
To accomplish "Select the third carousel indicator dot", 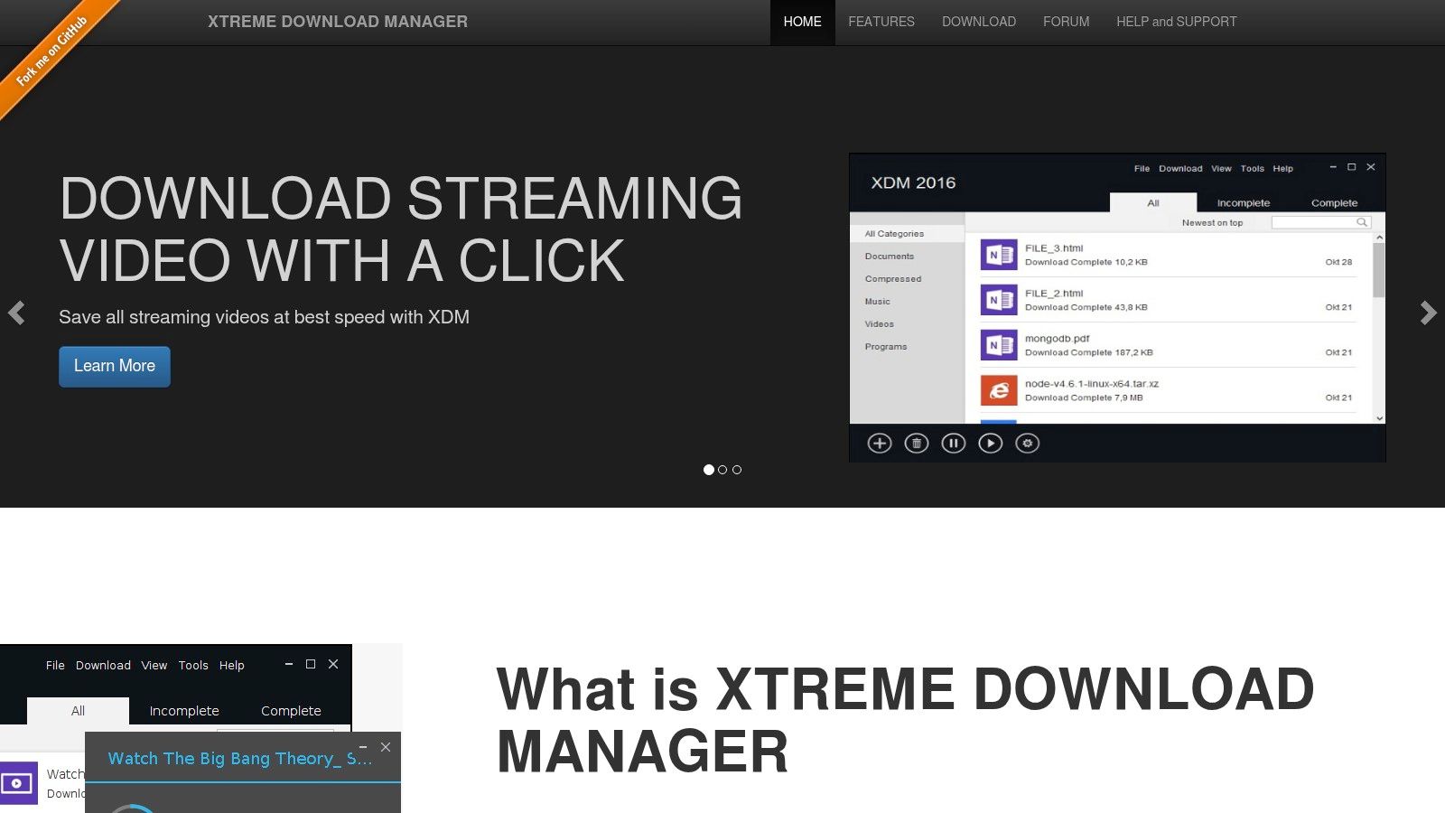I will (737, 470).
